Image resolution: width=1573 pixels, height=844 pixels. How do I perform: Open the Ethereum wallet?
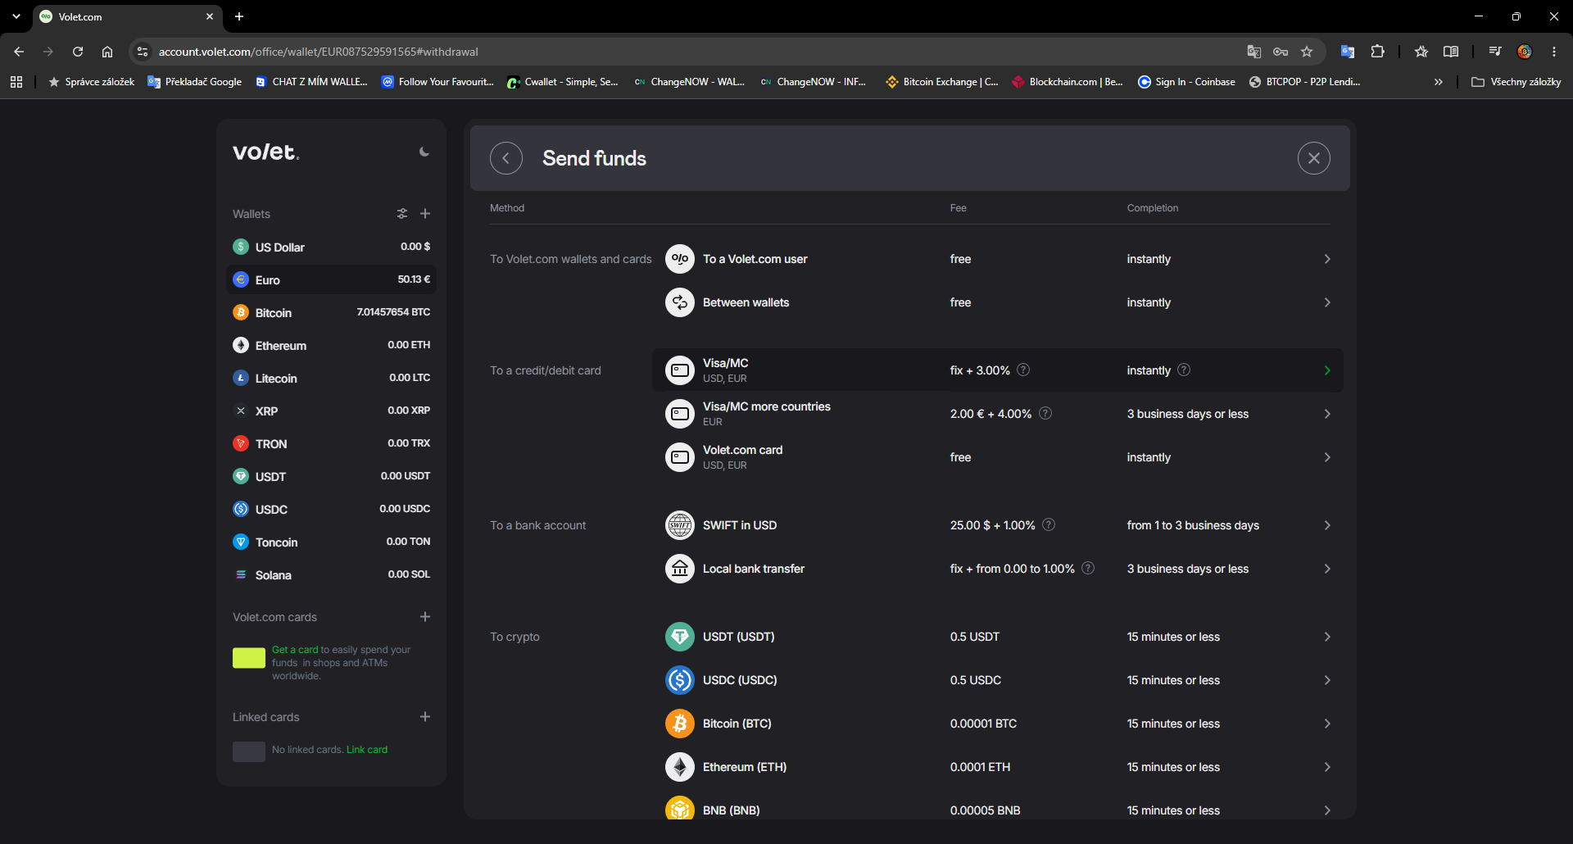(331, 345)
